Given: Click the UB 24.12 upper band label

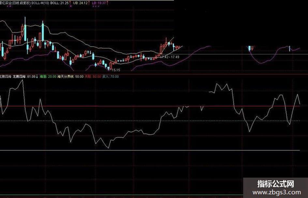Looking at the screenshot, I should 80,3.
